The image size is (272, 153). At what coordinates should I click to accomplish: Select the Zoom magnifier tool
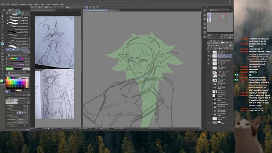[x=3, y=13]
